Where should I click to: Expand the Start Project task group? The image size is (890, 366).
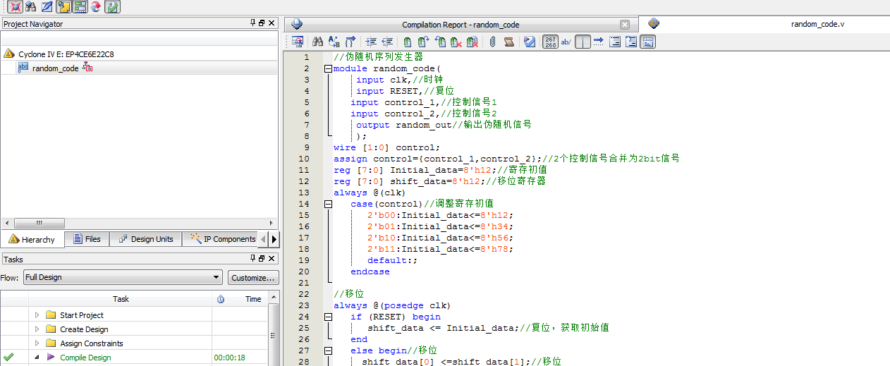click(x=37, y=315)
